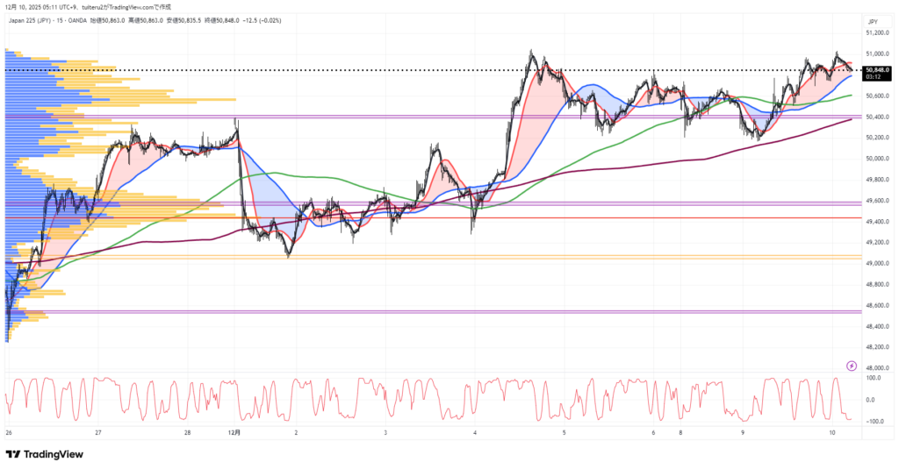The height and width of the screenshot is (469, 899).
Task: Click the purple lightning bolt icon
Action: (851, 365)
